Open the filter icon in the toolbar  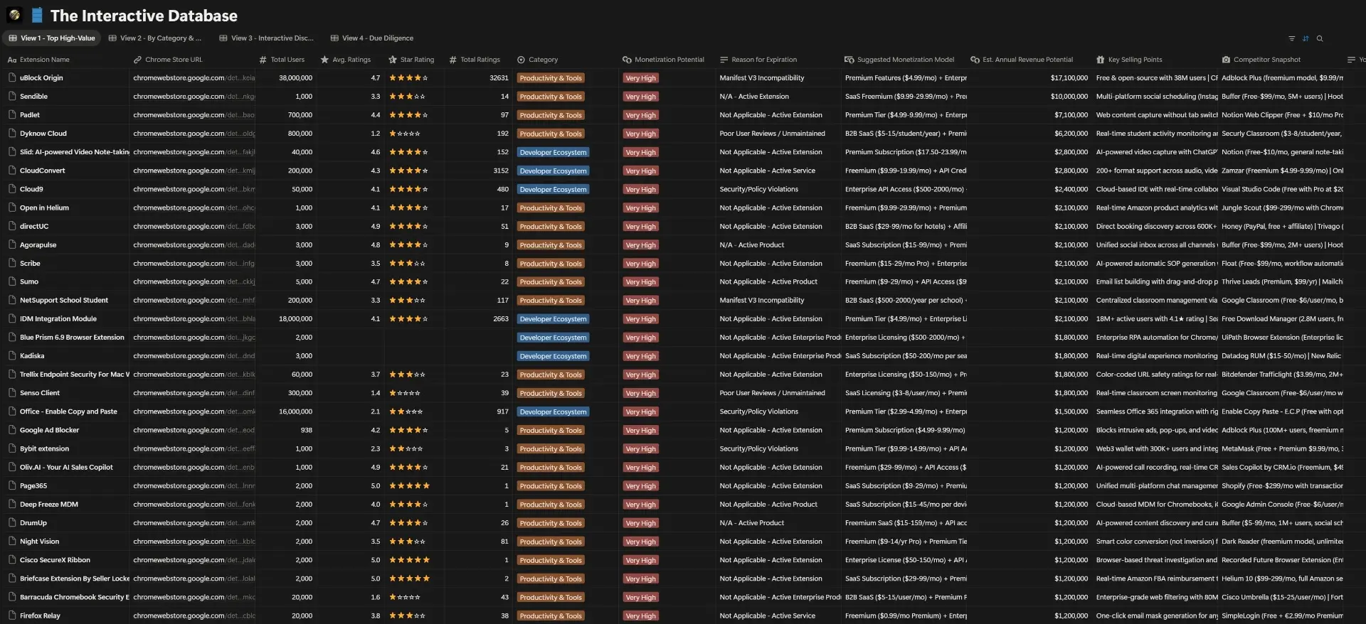point(1291,38)
